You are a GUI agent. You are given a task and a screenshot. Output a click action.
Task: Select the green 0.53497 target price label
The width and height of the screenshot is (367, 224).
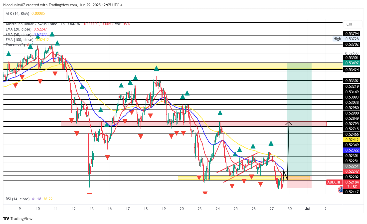pyautogui.click(x=352, y=63)
